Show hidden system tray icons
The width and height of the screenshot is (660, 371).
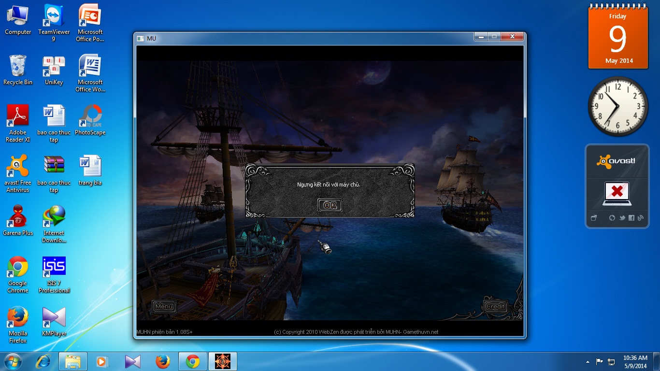(588, 361)
